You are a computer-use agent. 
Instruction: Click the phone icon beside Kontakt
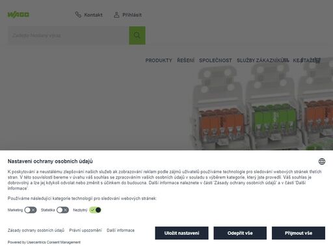point(78,15)
